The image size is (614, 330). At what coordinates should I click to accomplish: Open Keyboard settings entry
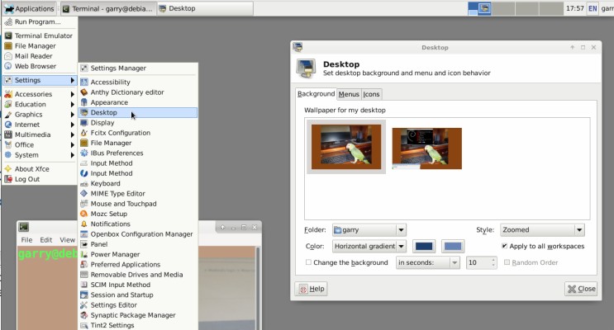(x=105, y=183)
